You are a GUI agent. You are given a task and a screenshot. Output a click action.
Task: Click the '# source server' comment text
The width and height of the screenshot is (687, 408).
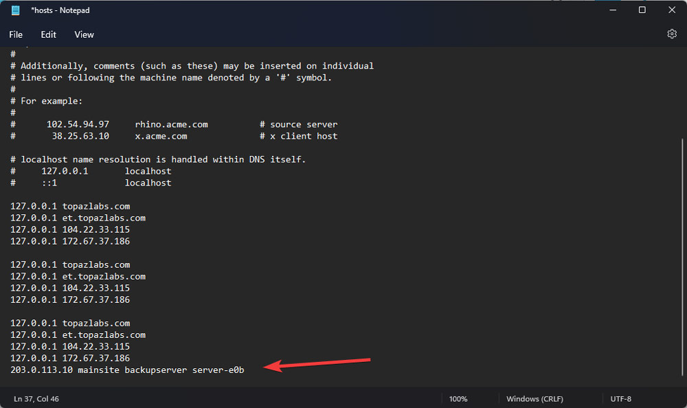tap(298, 124)
